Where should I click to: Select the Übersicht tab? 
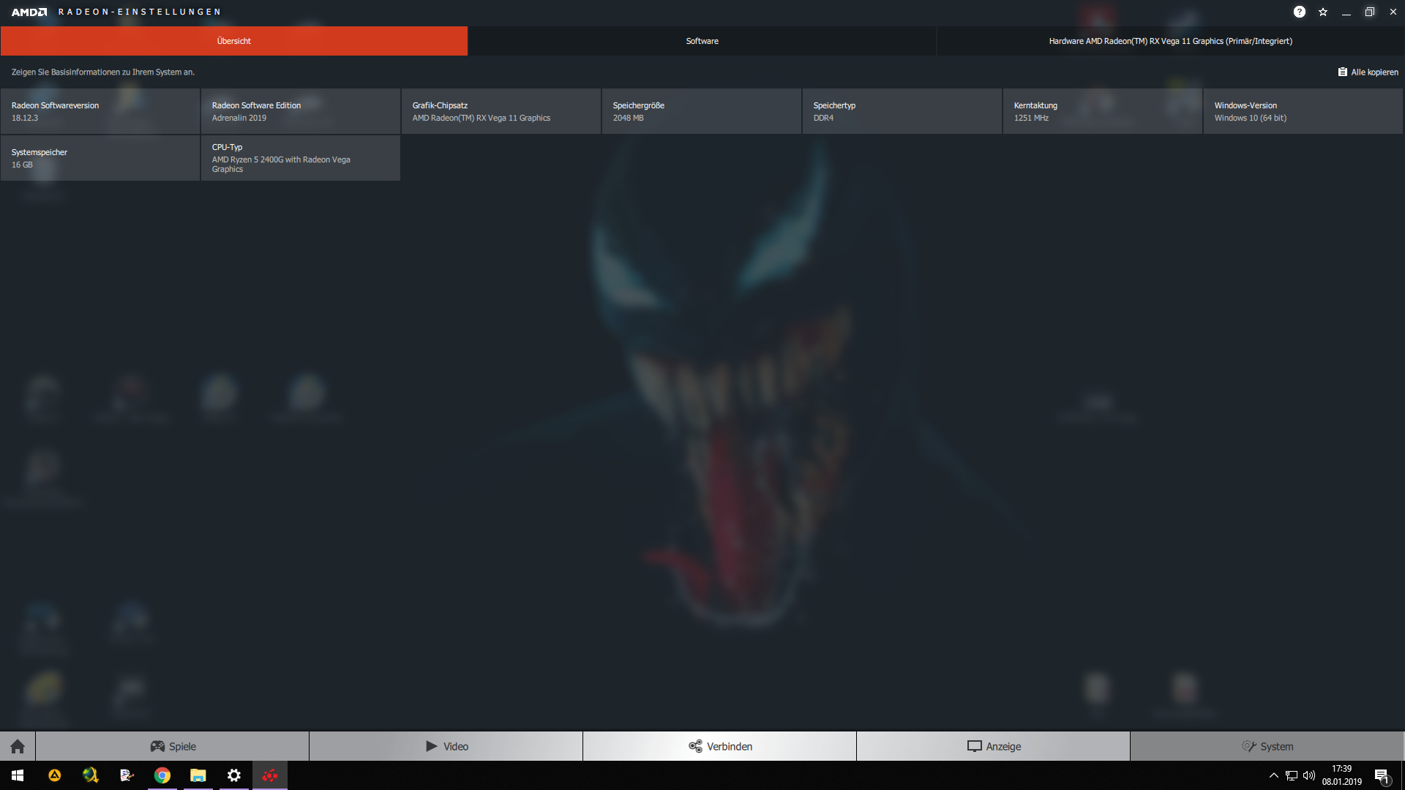tap(234, 41)
